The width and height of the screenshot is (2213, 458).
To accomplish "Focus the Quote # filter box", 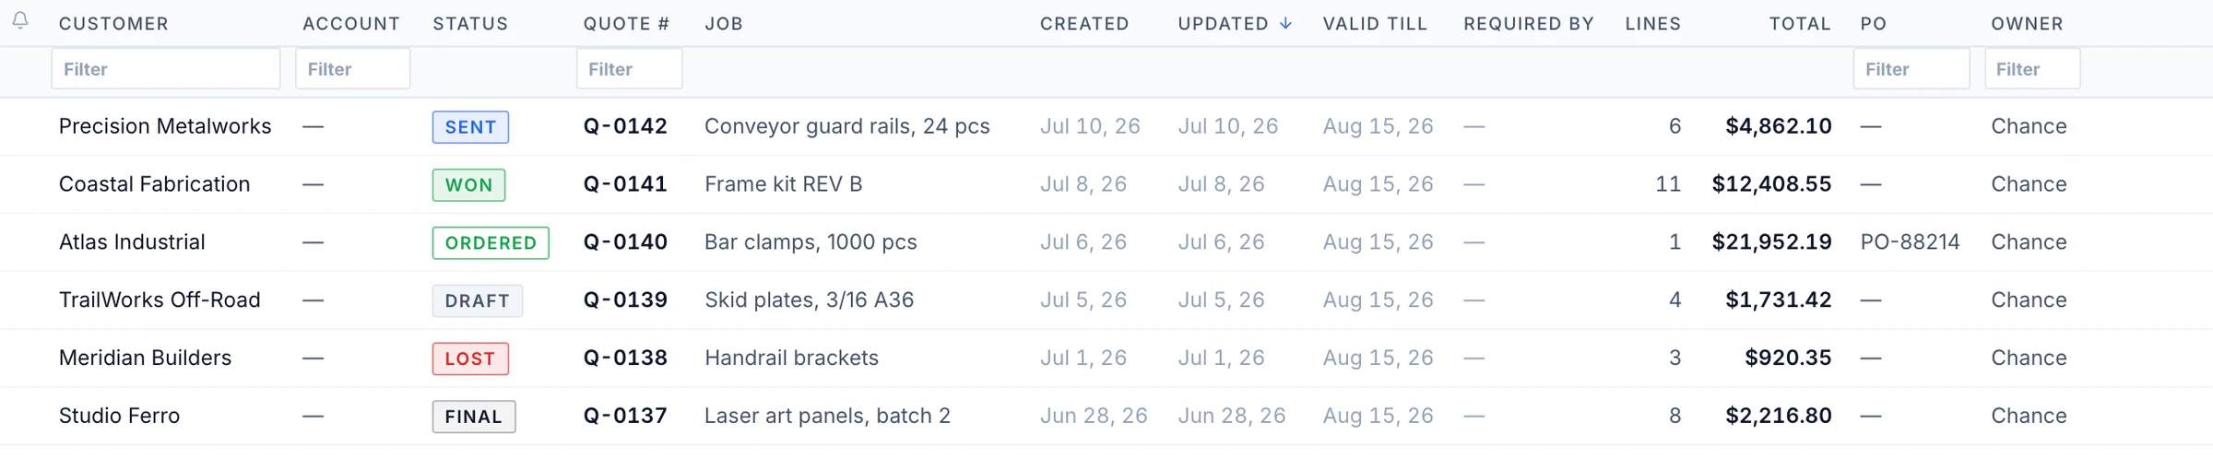I will point(630,69).
